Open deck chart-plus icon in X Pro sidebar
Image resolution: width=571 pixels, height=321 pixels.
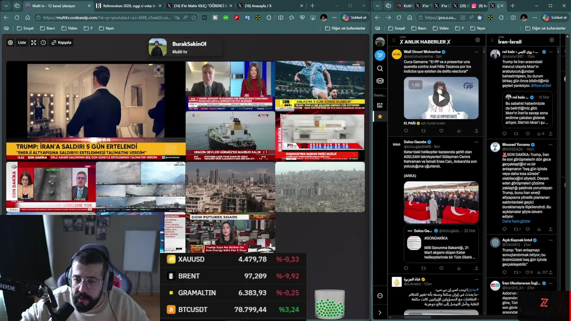(380, 105)
